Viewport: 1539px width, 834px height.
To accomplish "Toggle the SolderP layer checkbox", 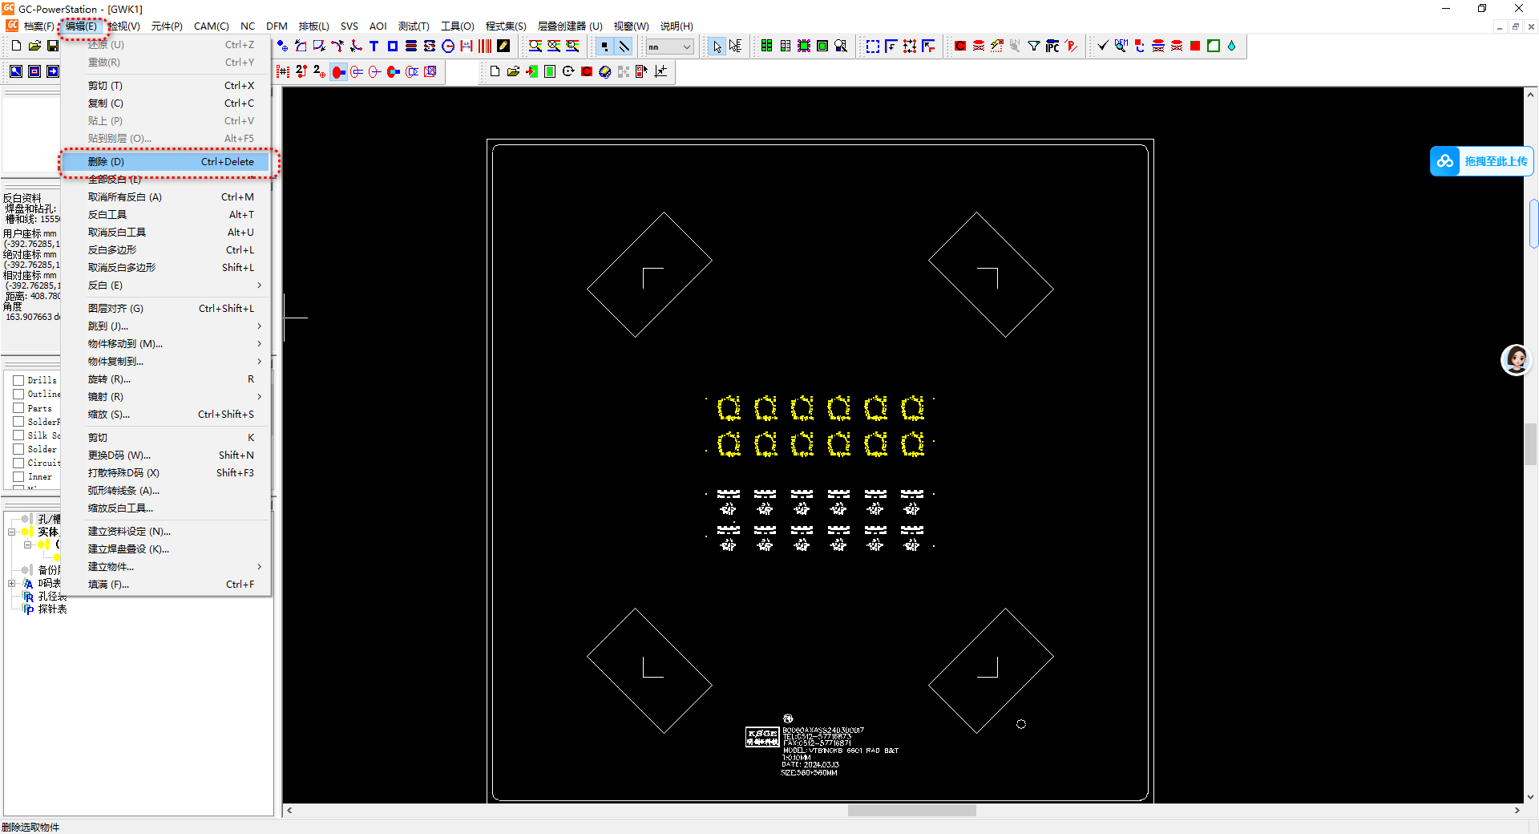I will pyautogui.click(x=18, y=422).
